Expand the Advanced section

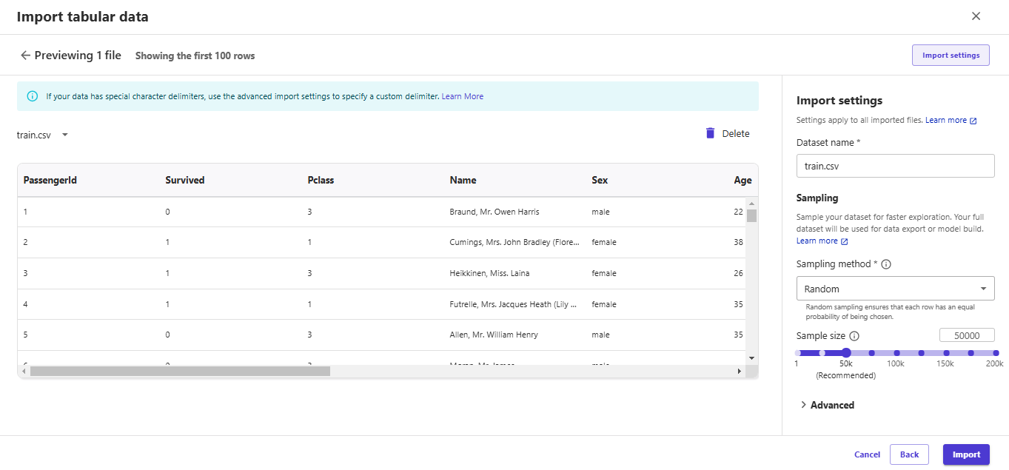pos(828,405)
